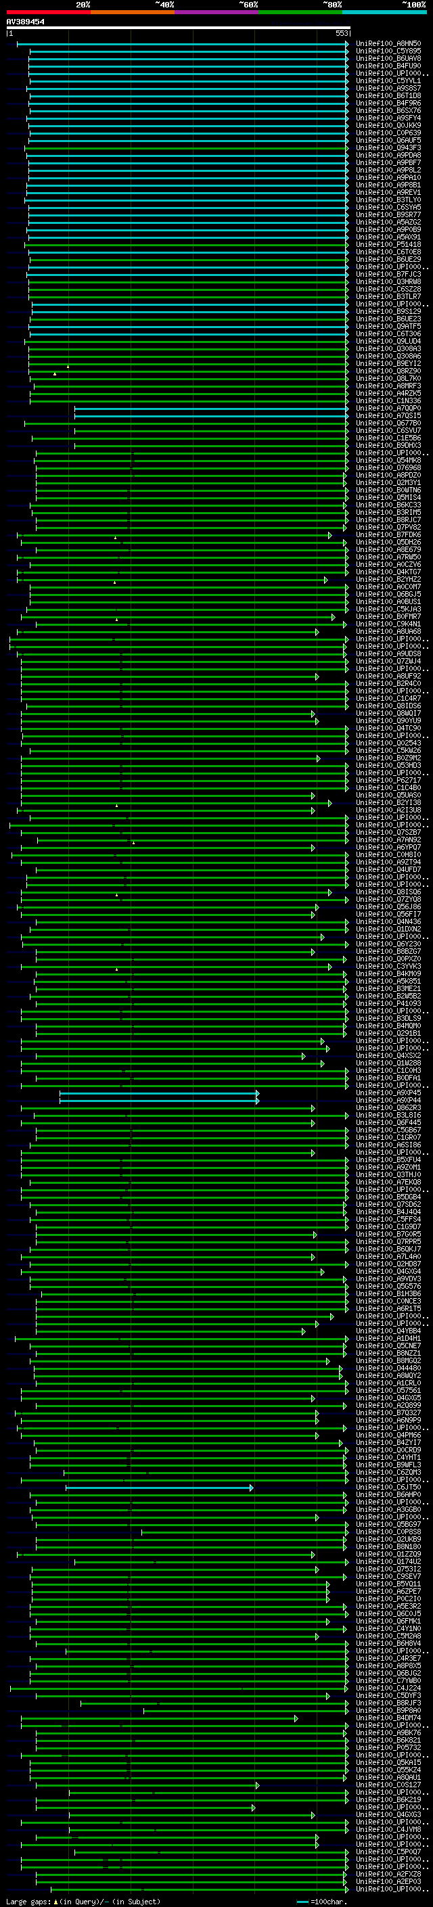Select the UniRef100_C6SYA5 label

click(x=388, y=207)
